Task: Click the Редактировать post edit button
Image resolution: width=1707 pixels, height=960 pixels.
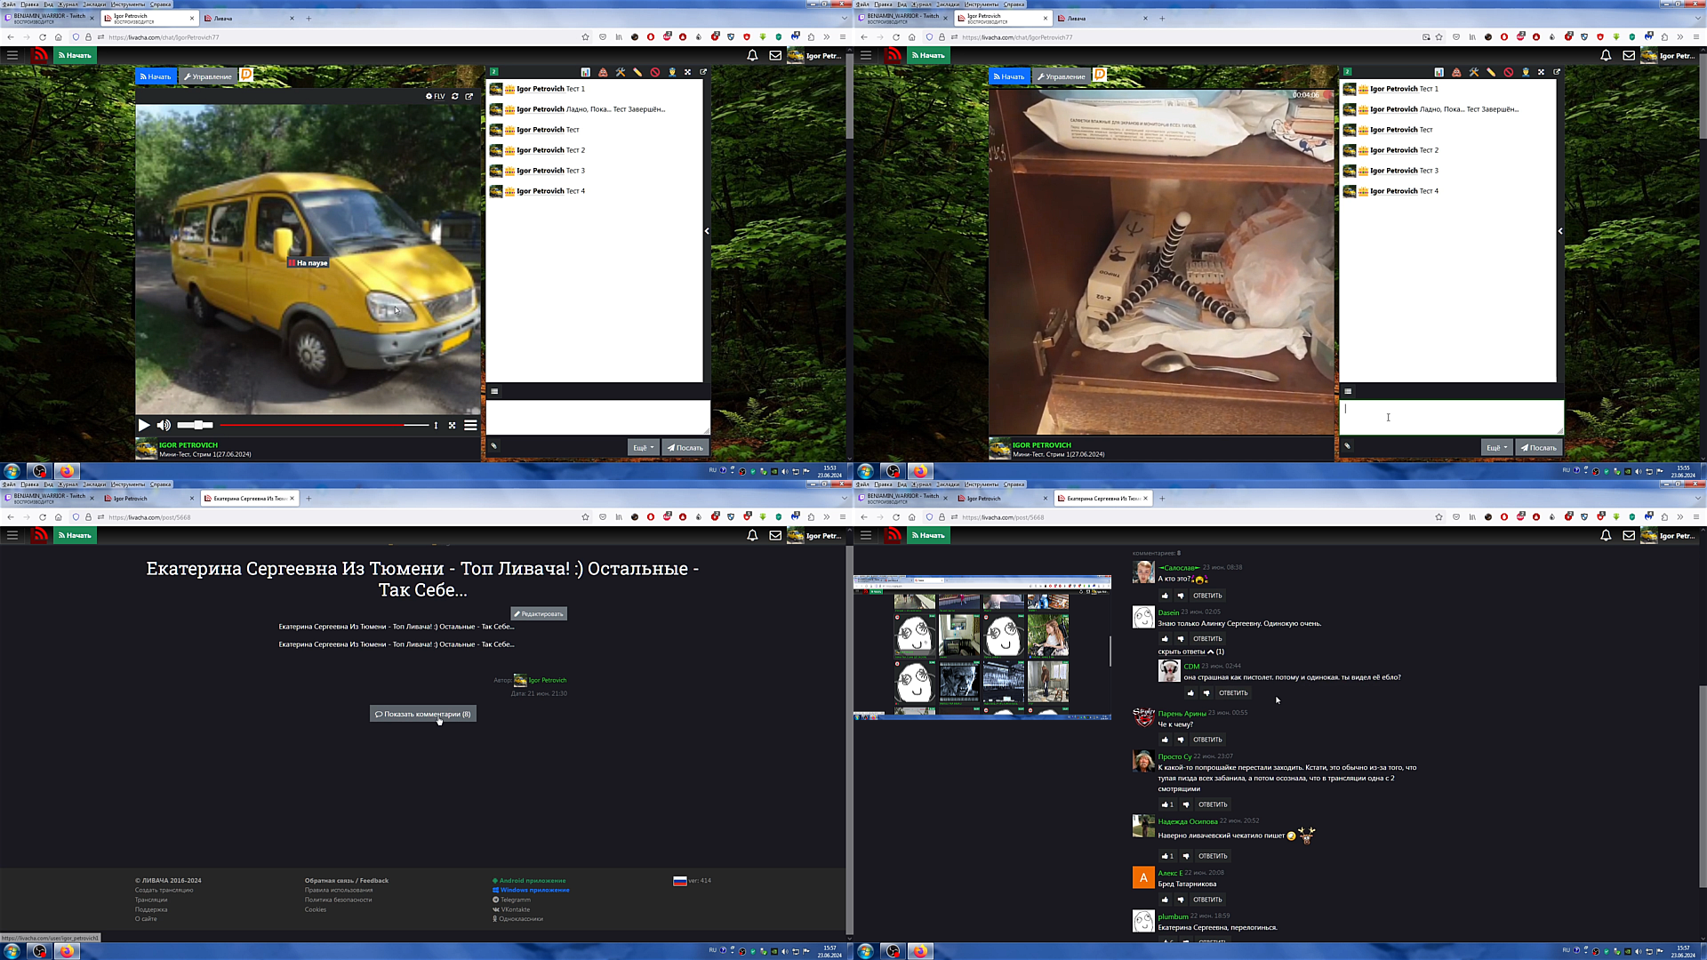Action: [x=539, y=613]
